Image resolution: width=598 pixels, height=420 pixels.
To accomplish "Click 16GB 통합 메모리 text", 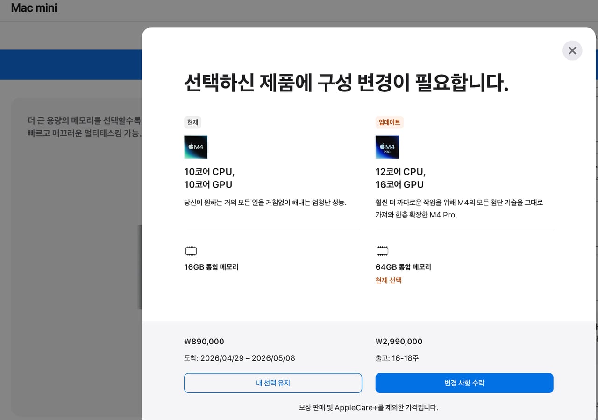I will pos(212,267).
